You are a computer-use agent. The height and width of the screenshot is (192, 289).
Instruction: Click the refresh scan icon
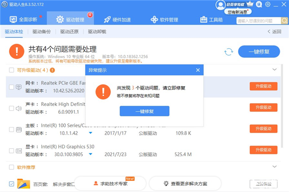[228, 51]
